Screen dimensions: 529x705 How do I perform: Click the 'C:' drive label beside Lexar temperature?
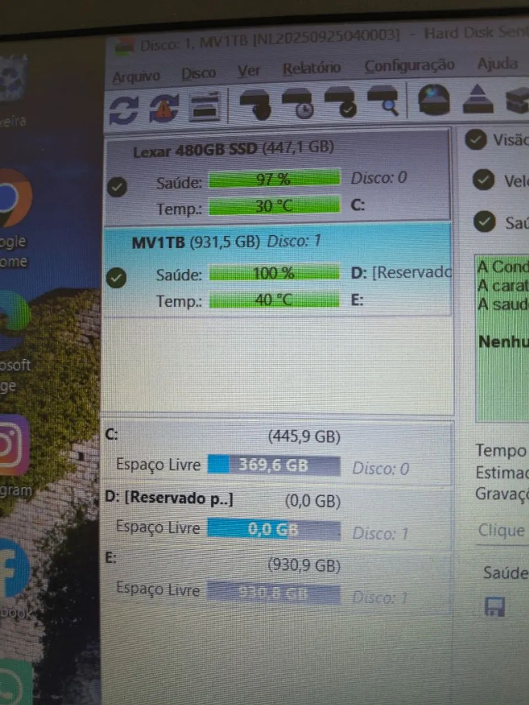coord(358,205)
